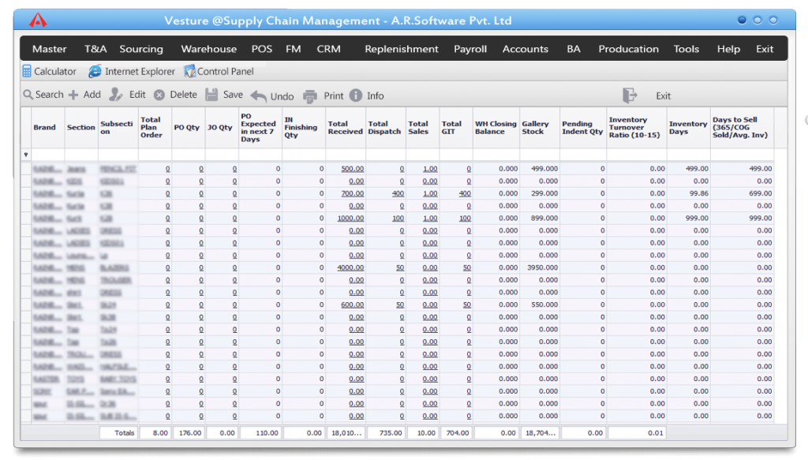The image size is (808, 460).
Task: Open the Calculator shortcut icon
Action: pyautogui.click(x=27, y=71)
